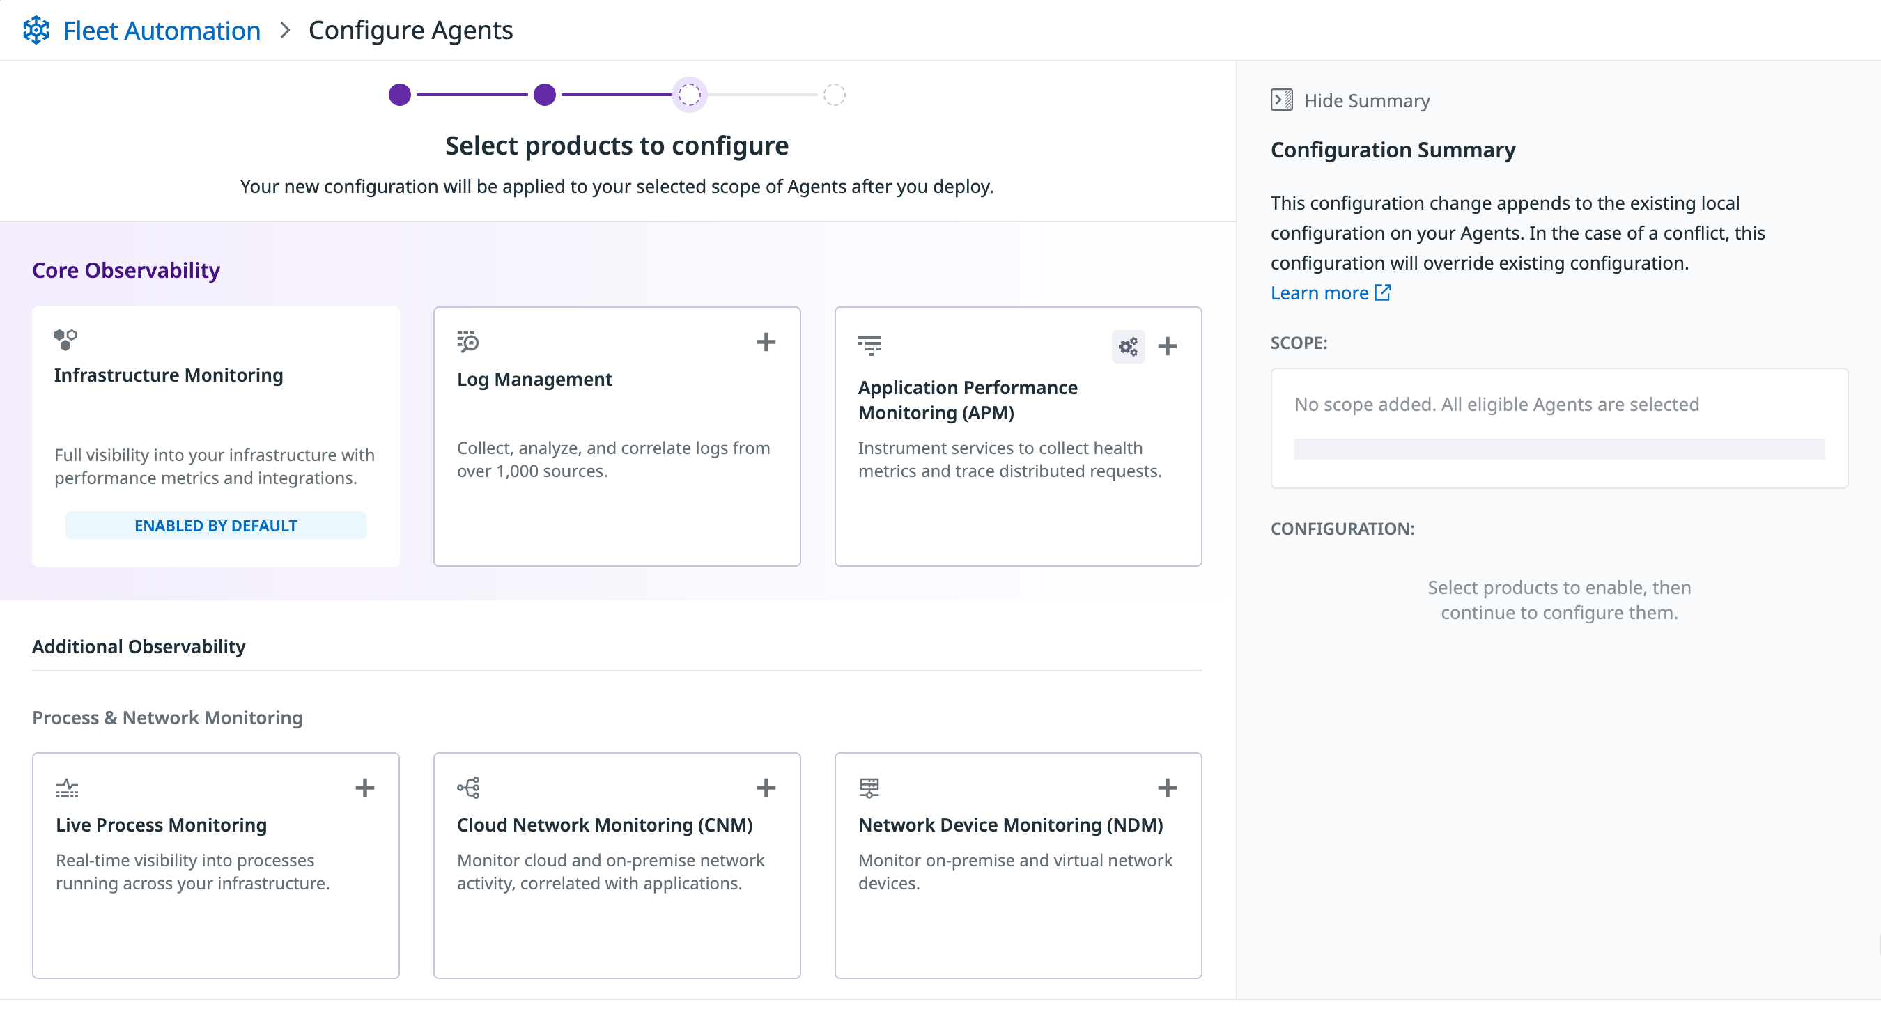Go to the second step in the progress stepper
This screenshot has height=1014, width=1881.
click(x=544, y=95)
